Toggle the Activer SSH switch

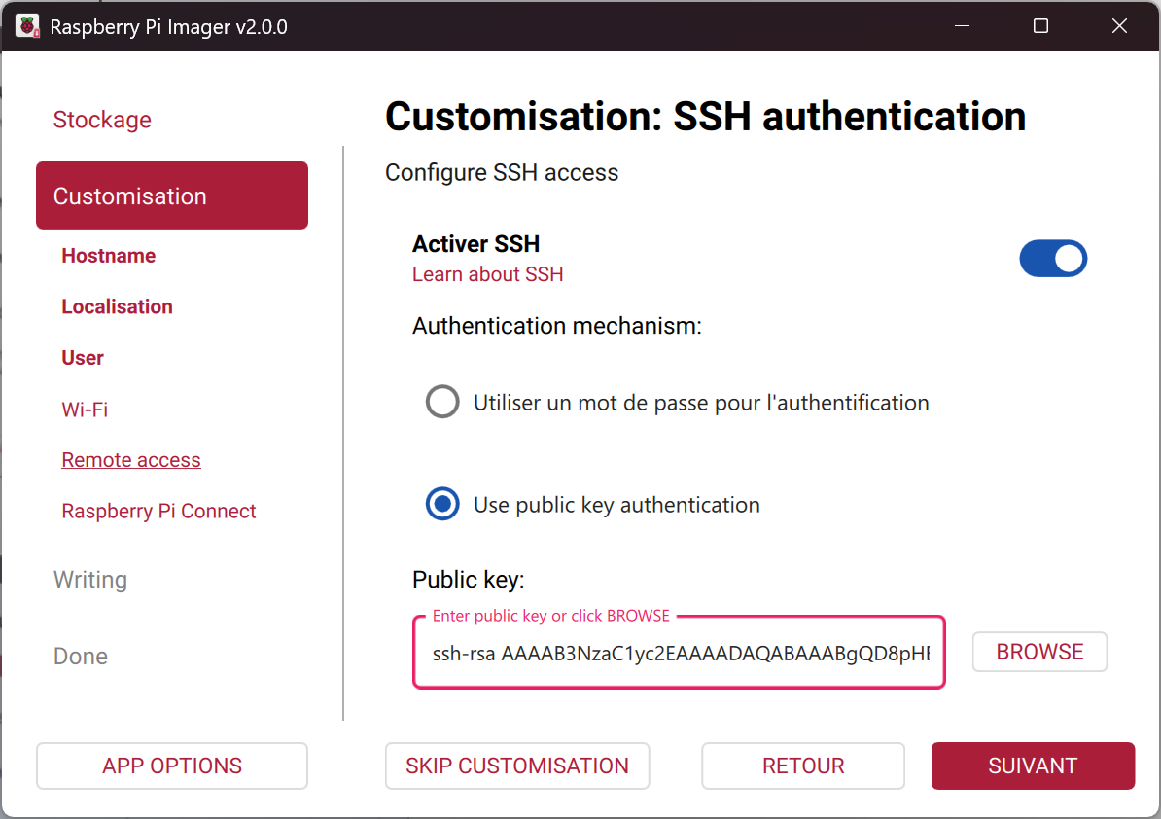pos(1052,259)
